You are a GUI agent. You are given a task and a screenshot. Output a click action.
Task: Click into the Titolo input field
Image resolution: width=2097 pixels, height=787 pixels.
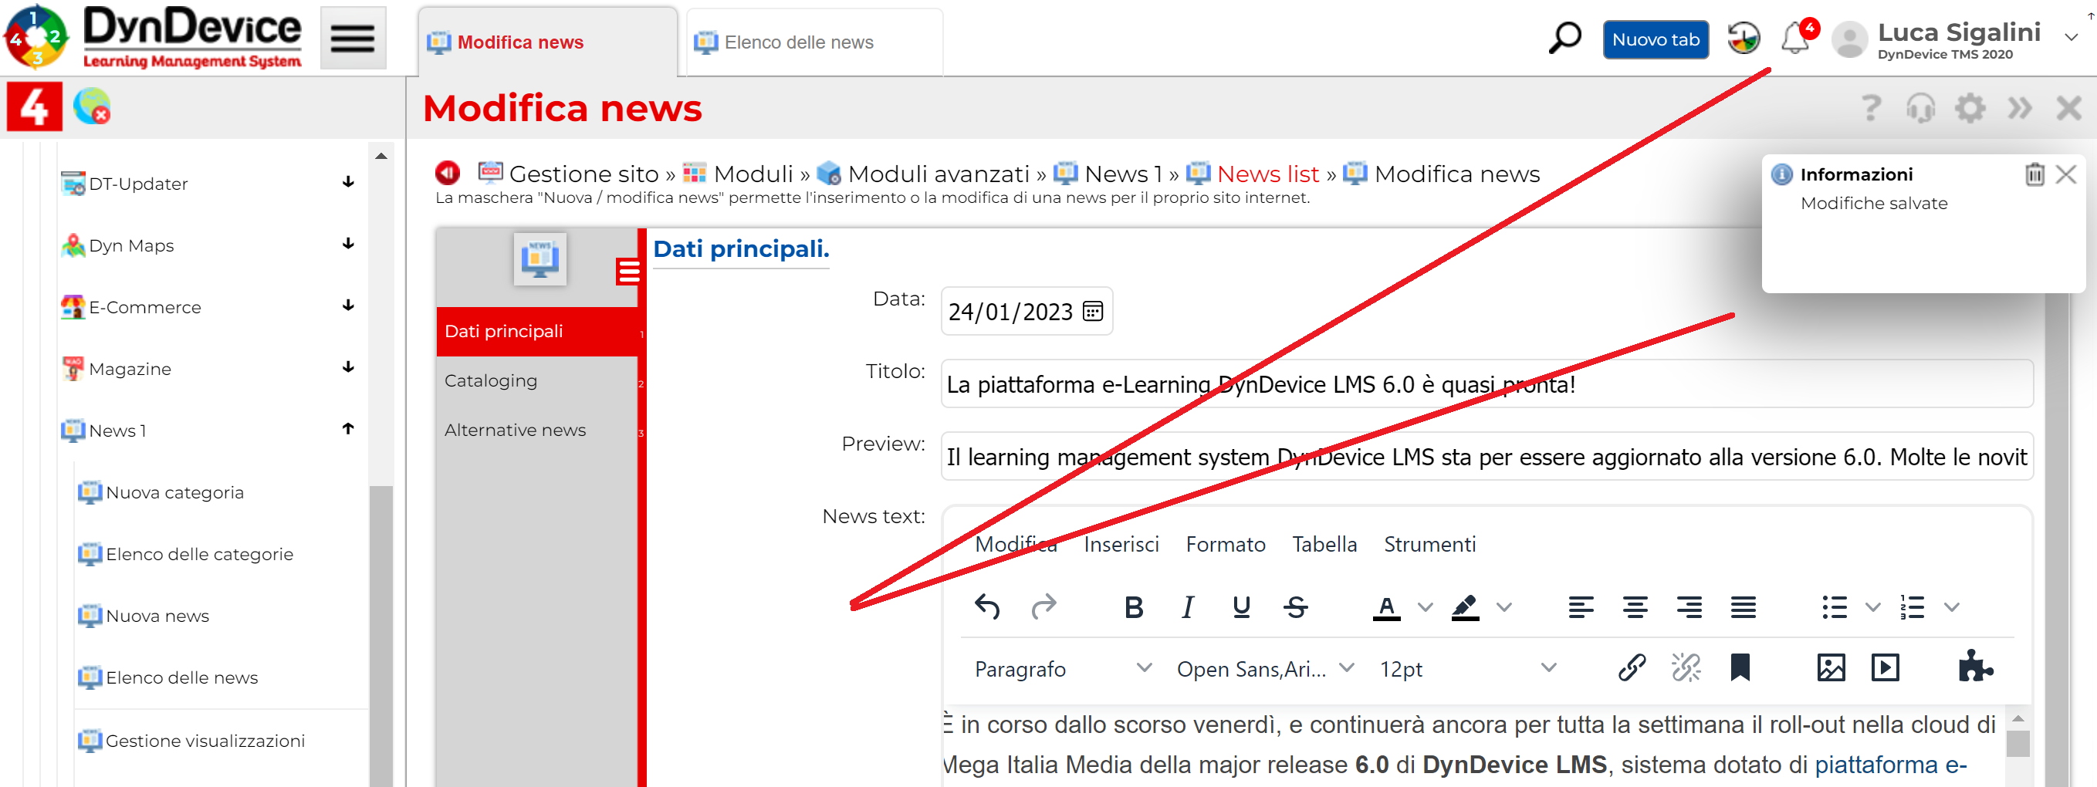click(x=1486, y=384)
